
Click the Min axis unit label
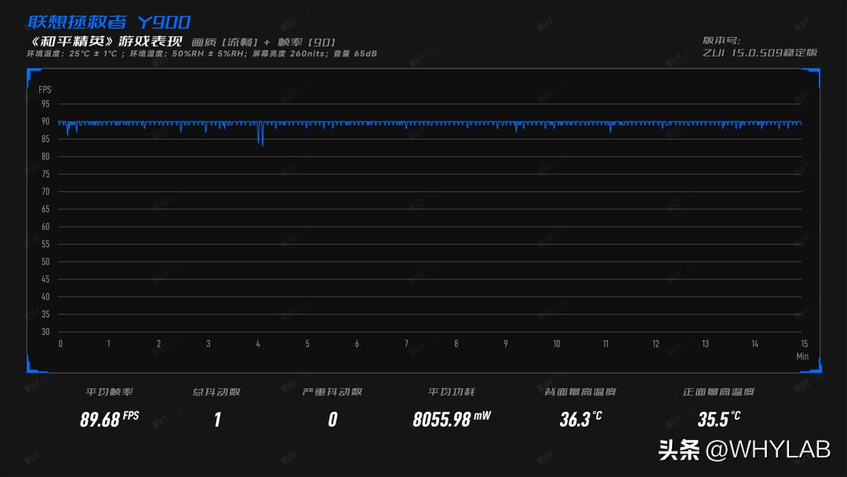point(802,356)
